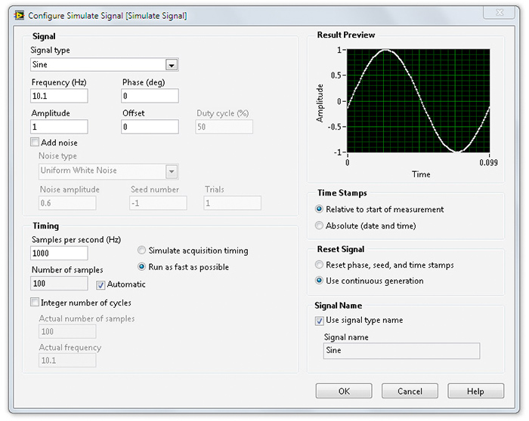Uncheck the Automatic samples checkbox

coord(101,285)
